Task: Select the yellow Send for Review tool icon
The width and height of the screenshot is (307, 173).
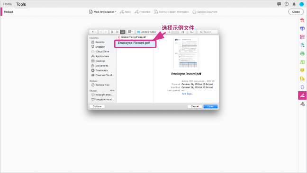Action: [x=302, y=78]
